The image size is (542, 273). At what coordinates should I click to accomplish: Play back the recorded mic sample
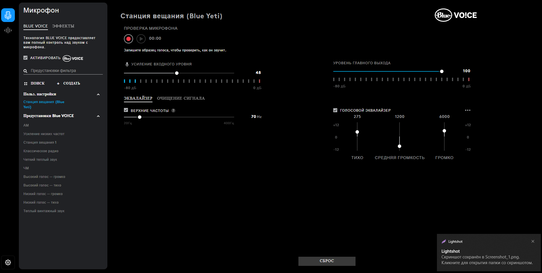pyautogui.click(x=141, y=39)
